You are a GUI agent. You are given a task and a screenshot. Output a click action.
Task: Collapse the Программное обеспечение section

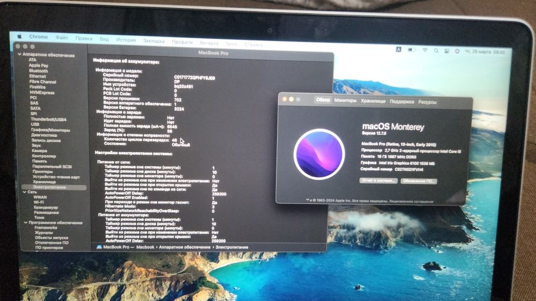(x=25, y=222)
